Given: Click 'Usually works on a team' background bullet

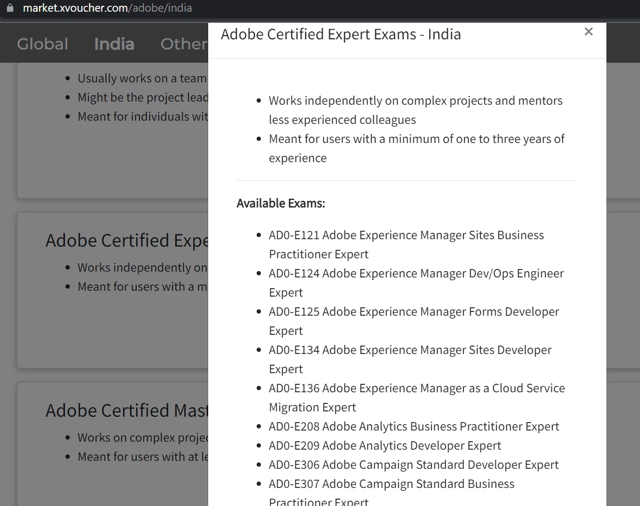Looking at the screenshot, I should [x=142, y=79].
